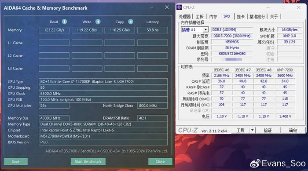Switch to the 处理器 tab
The height and width of the screenshot is (171, 308).
185,17
